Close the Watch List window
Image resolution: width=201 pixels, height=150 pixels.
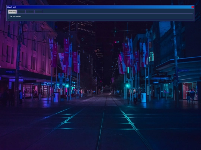coord(192,7)
